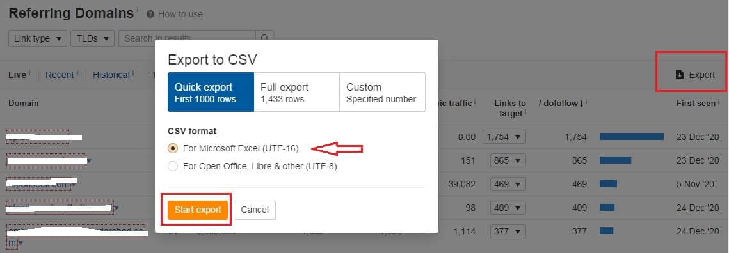Switch to the Full export tab
This screenshot has width=729, height=253.
pos(296,92)
